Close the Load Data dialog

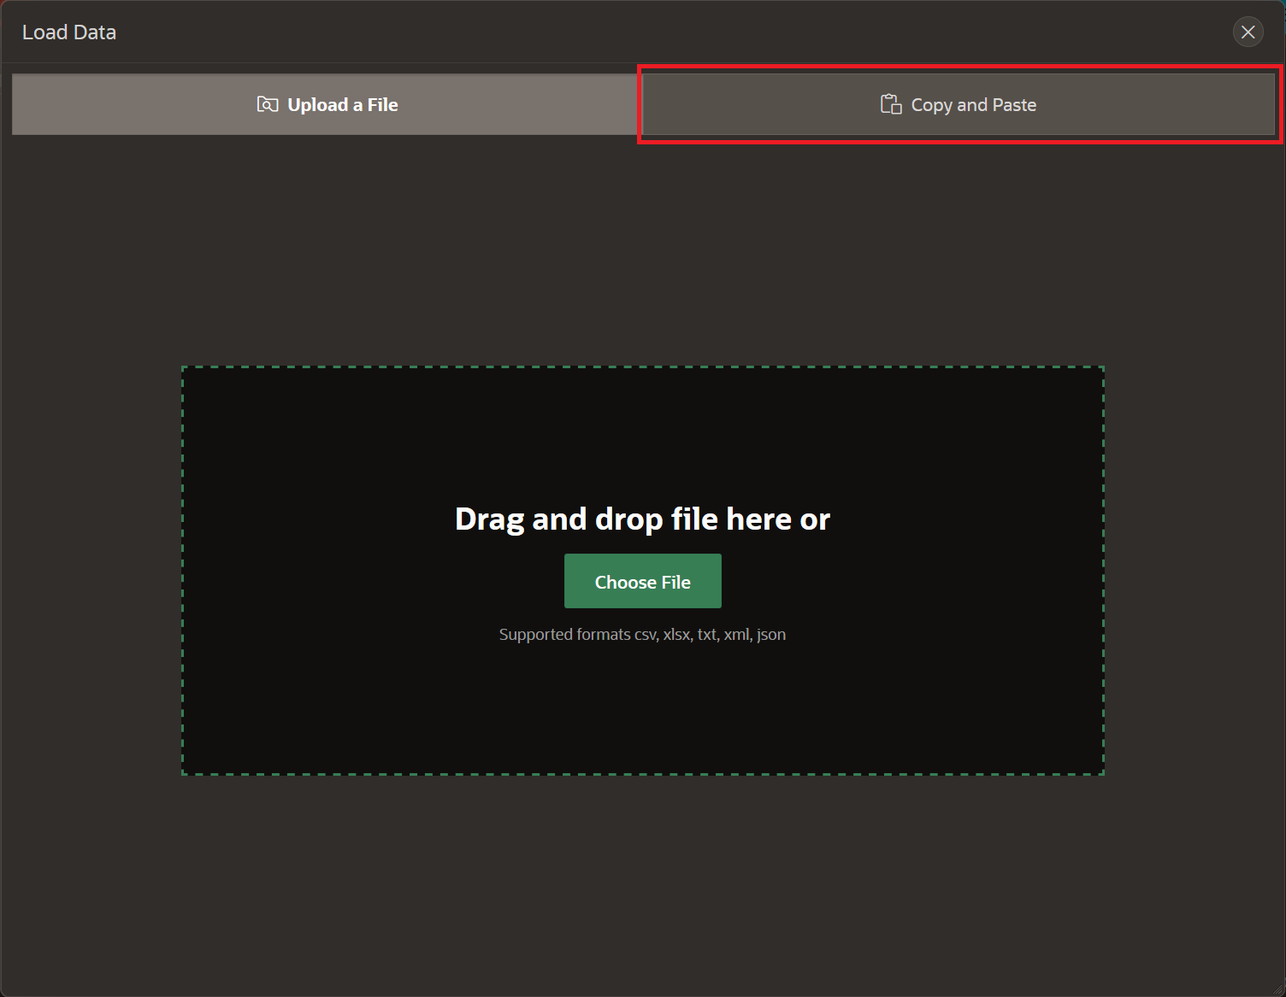(x=1248, y=32)
